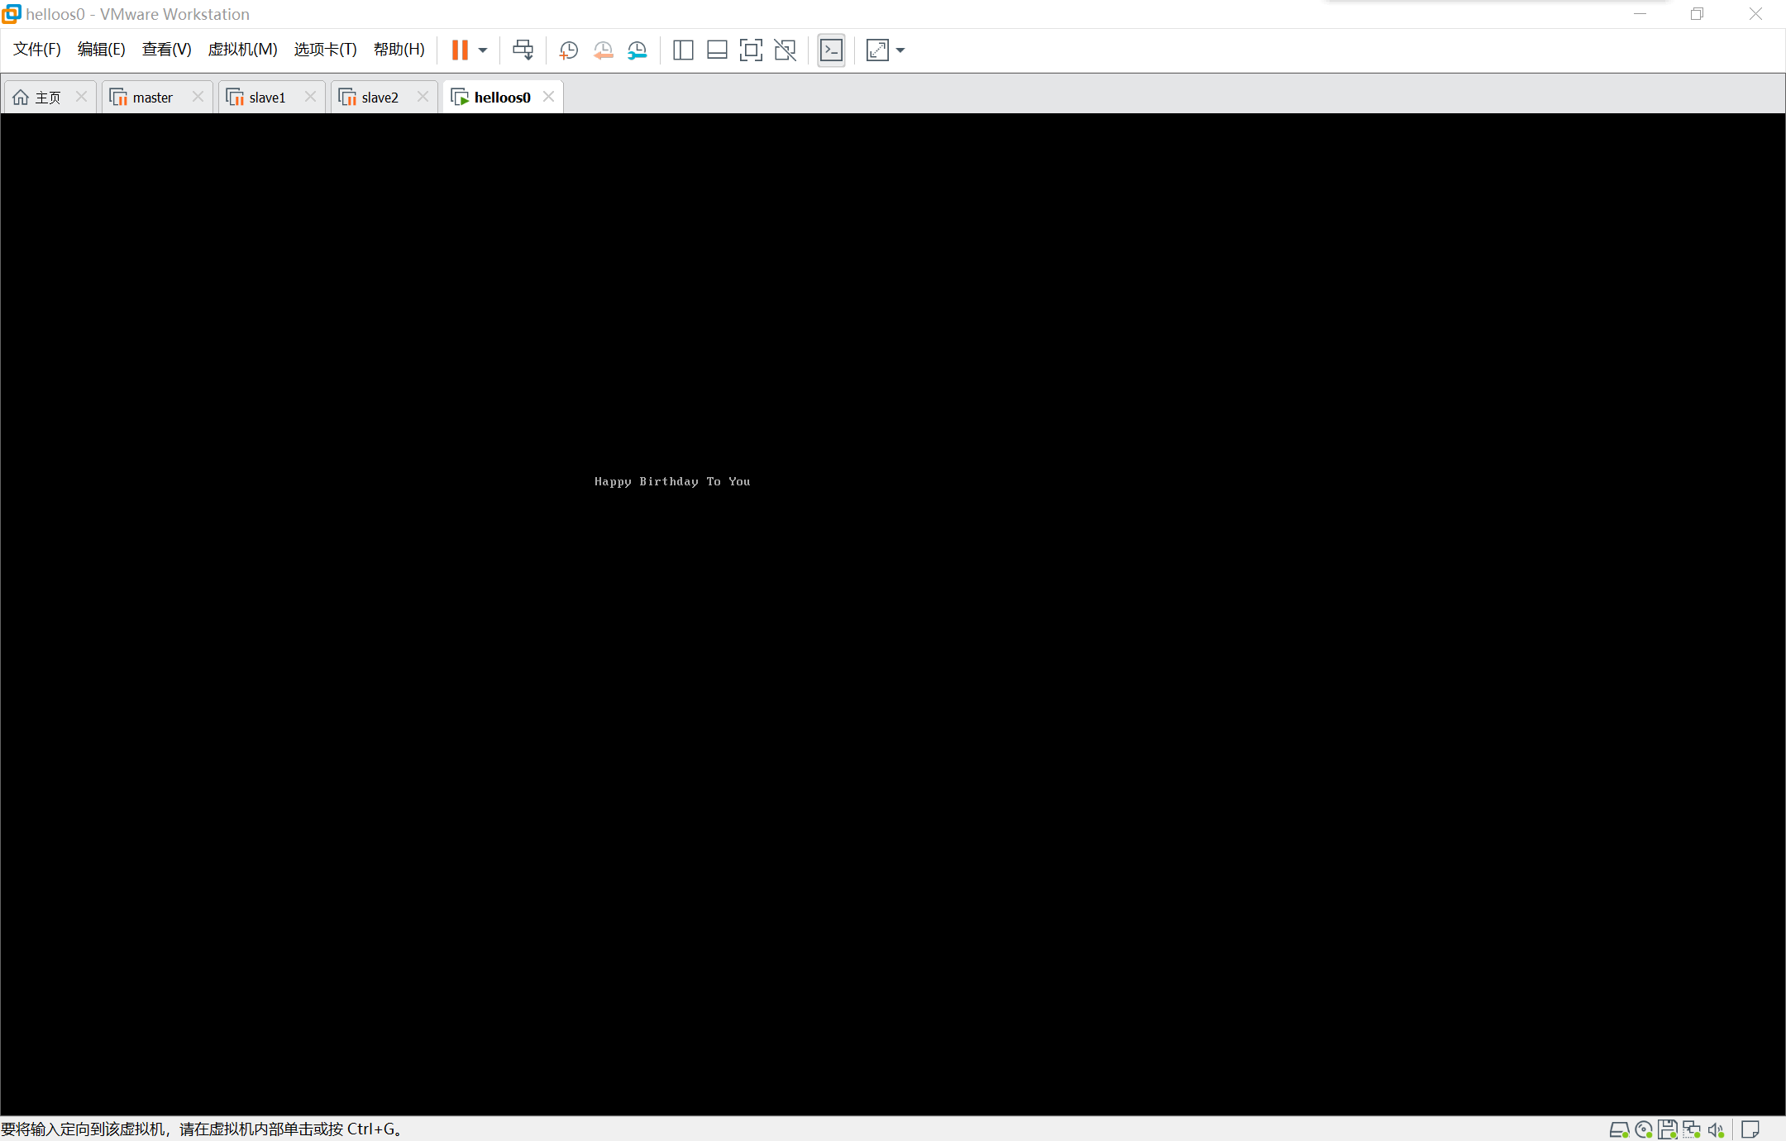Close the slave1 tab

tap(310, 97)
